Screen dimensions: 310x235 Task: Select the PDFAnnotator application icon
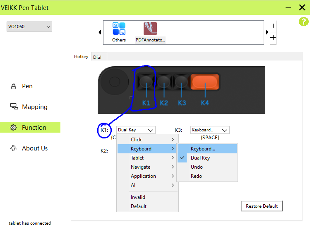point(150,32)
